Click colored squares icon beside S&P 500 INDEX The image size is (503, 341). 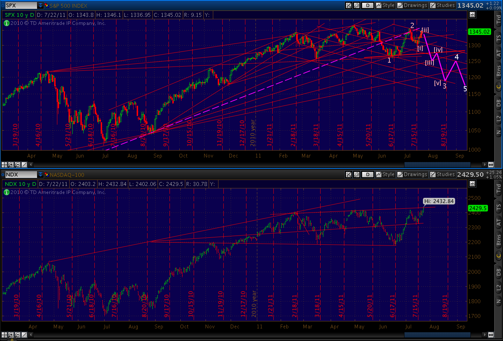(46, 5)
